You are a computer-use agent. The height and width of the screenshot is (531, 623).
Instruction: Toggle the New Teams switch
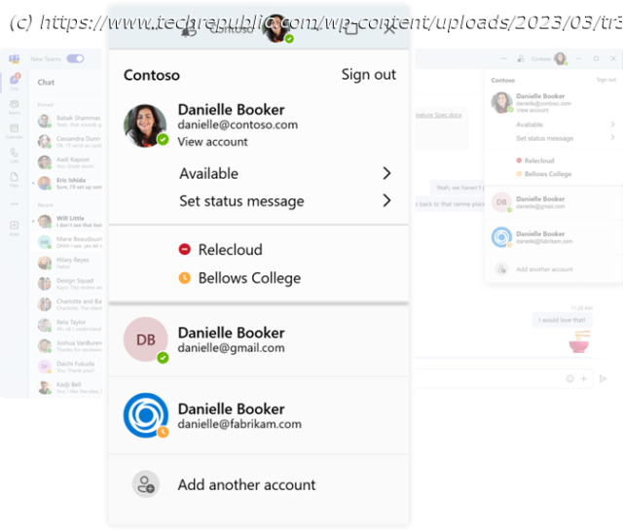(75, 59)
